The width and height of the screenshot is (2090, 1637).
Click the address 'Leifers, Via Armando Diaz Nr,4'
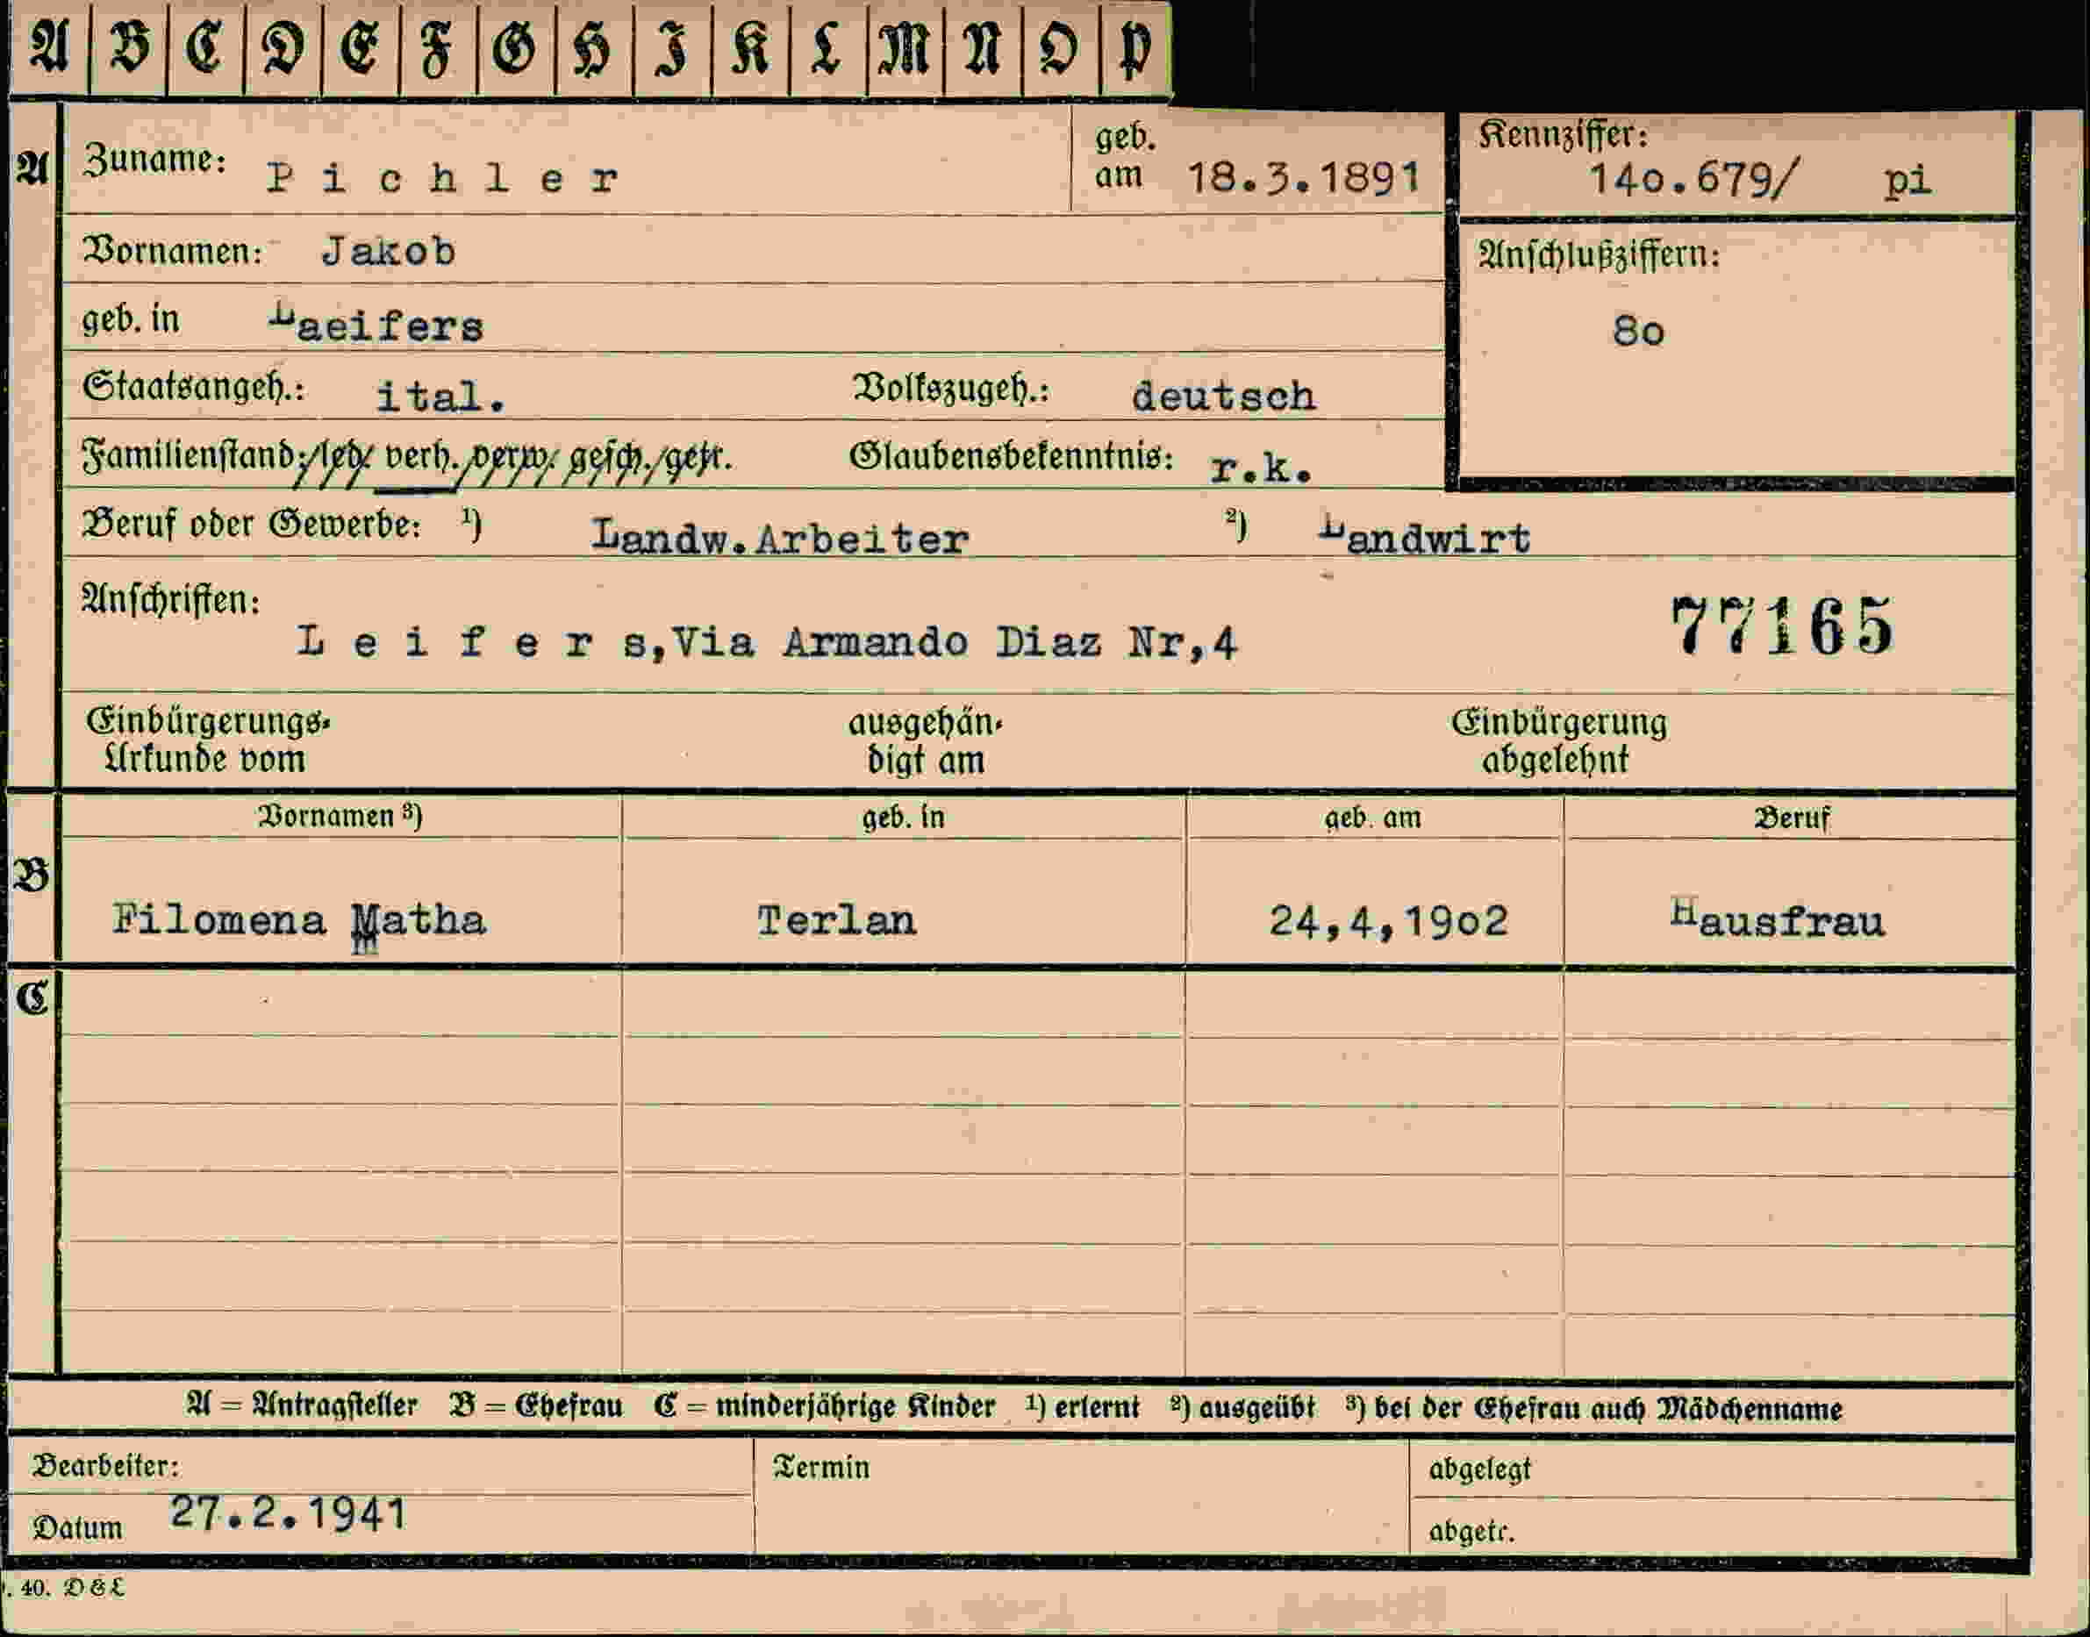(767, 641)
